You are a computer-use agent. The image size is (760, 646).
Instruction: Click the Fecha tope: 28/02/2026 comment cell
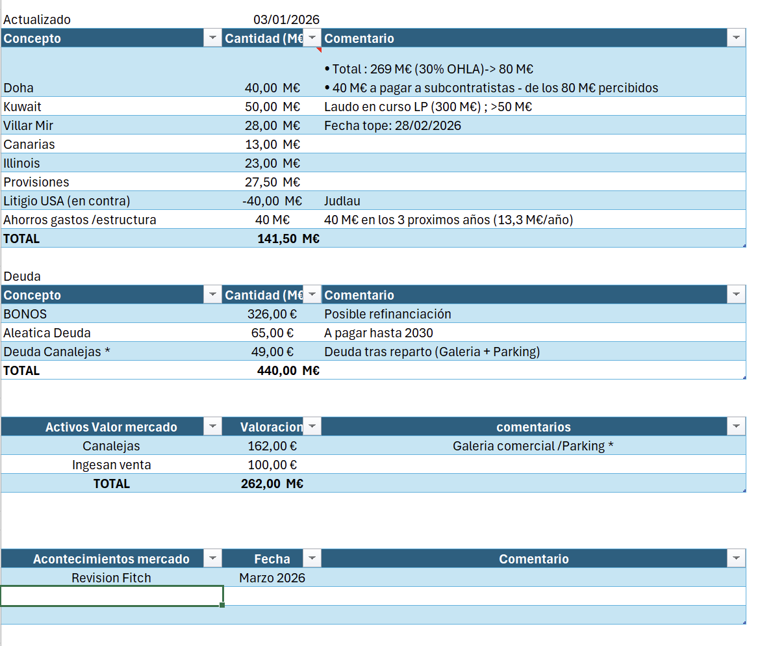[533, 125]
